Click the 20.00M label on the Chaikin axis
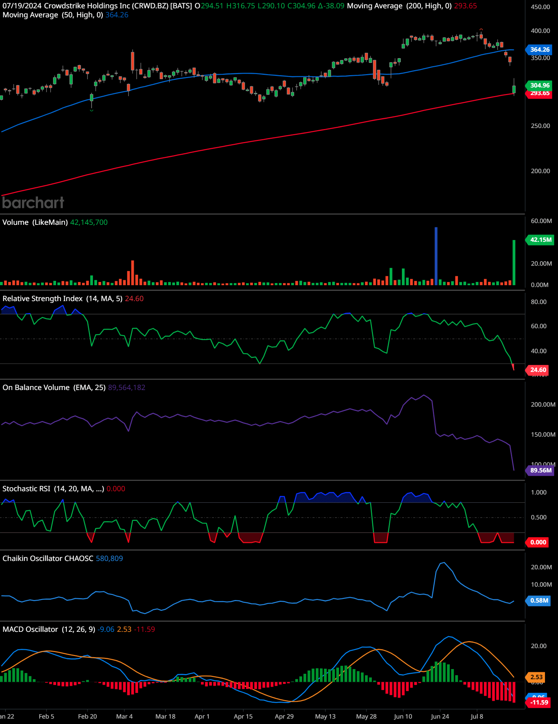This screenshot has width=558, height=724. point(541,567)
